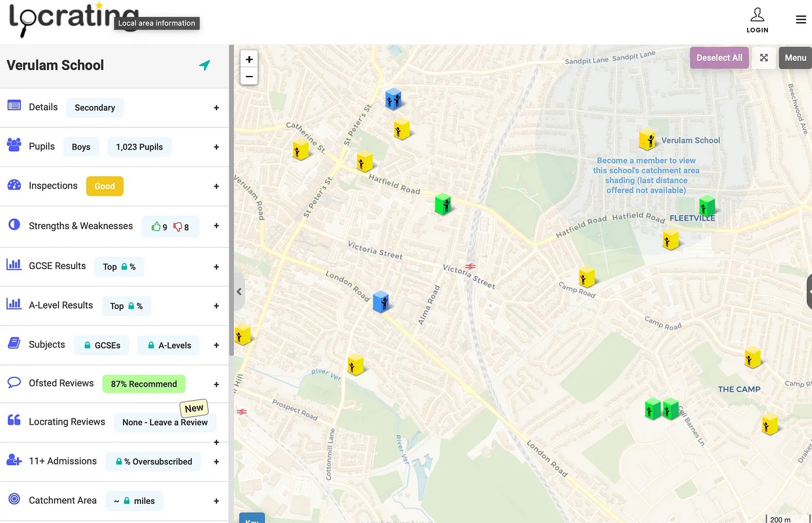Select the green school marker on Hatfield Road
Viewport: 812px width, 523px height.
click(x=443, y=204)
